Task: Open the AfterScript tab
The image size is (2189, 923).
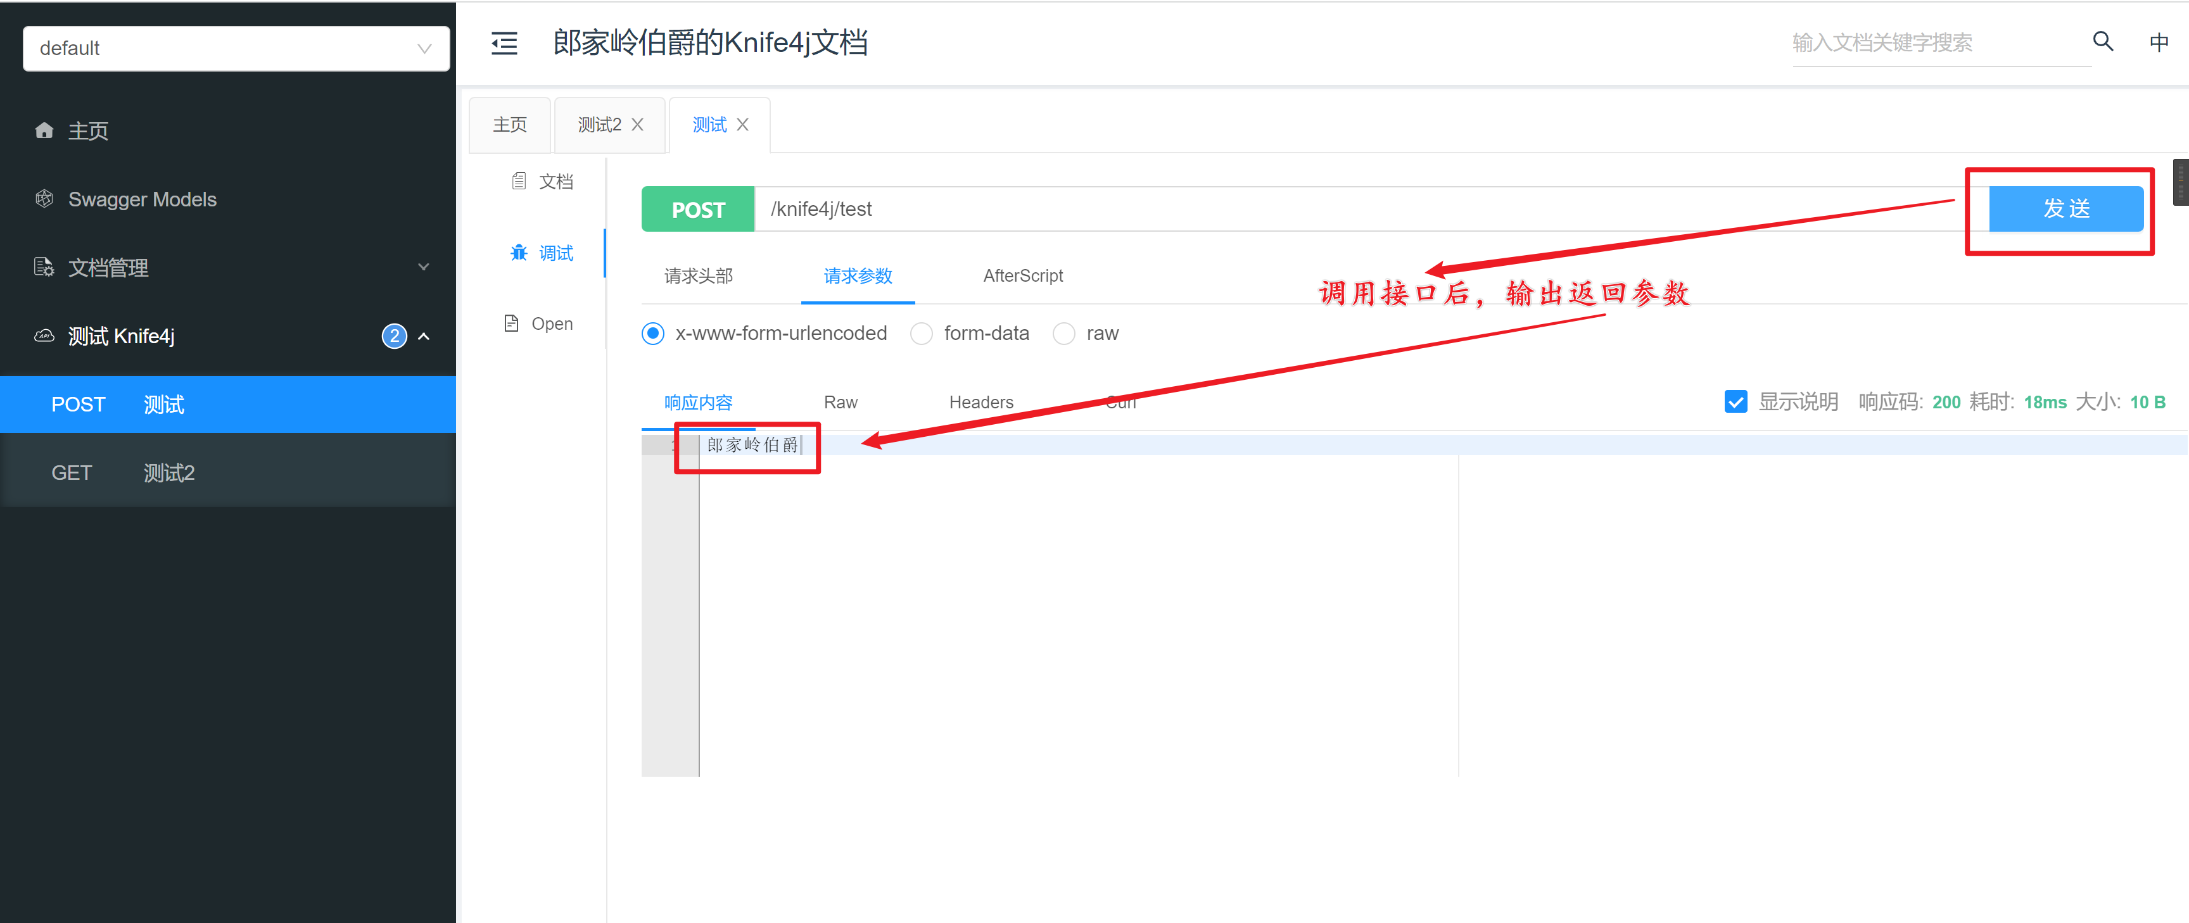Action: tap(1022, 275)
